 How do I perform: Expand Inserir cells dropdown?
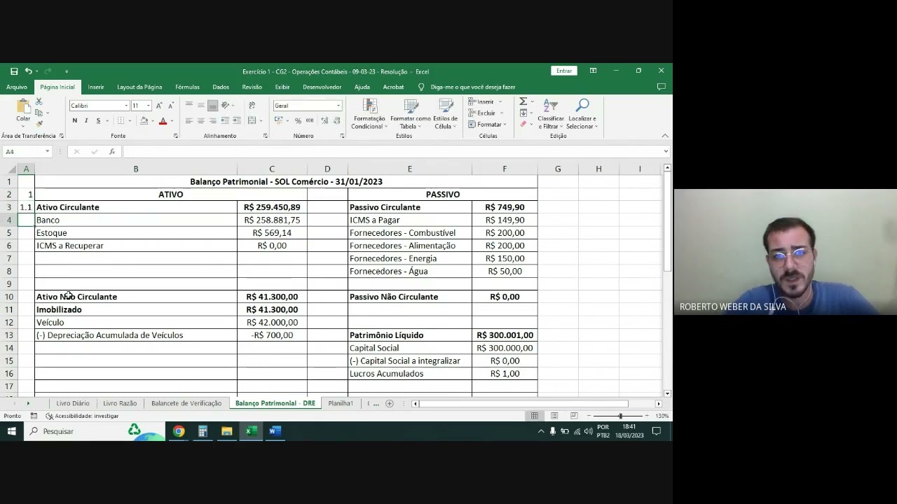tap(500, 102)
